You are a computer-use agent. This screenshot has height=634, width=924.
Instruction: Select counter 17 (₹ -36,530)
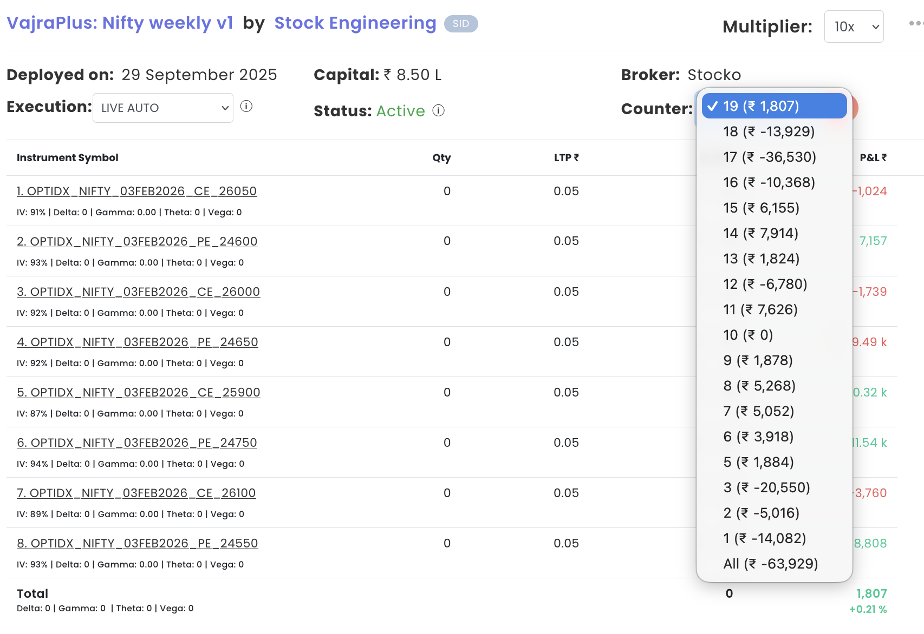click(x=769, y=157)
